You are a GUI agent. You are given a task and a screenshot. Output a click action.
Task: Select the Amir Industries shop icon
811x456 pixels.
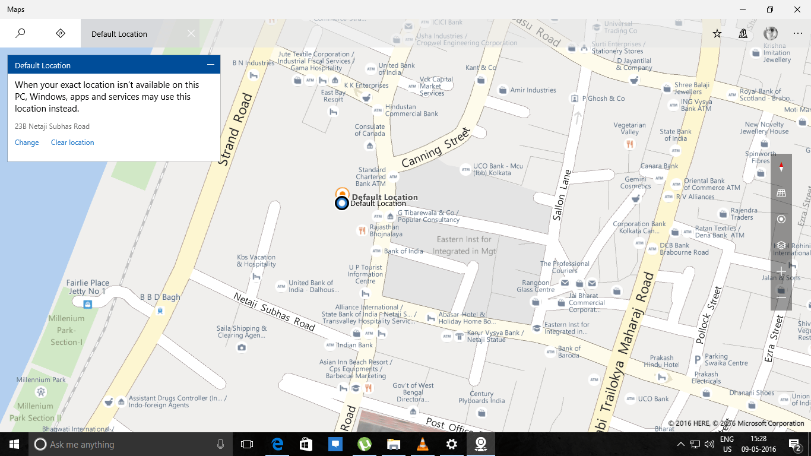[x=503, y=90]
